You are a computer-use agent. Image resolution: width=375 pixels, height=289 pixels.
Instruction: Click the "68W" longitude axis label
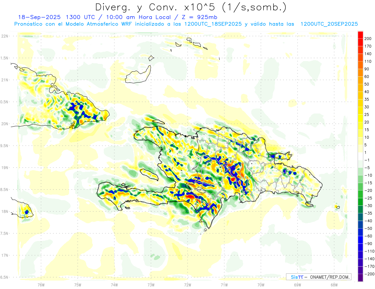pos(334,284)
